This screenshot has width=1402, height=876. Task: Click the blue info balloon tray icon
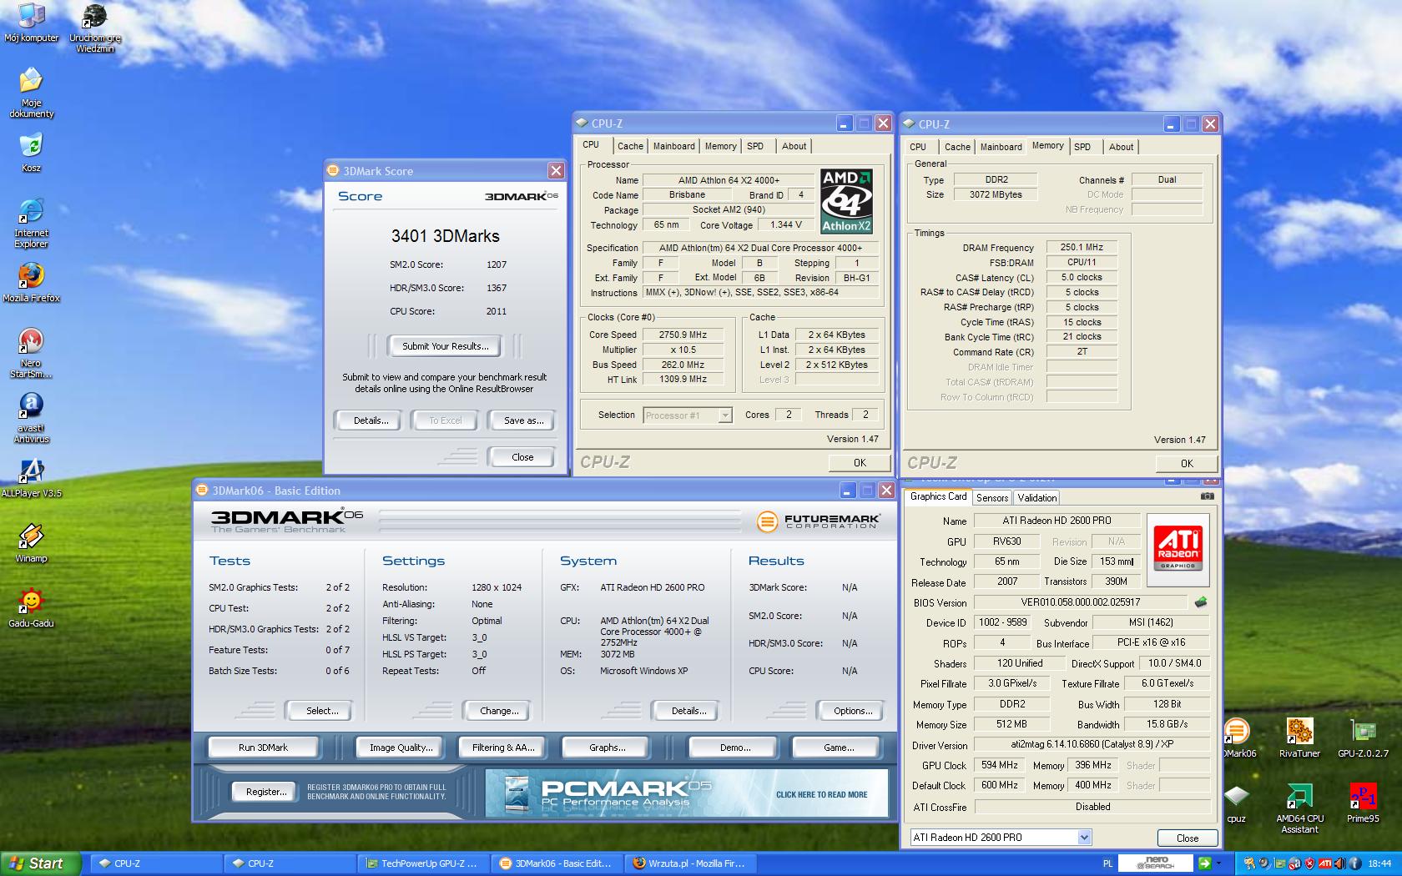tap(1354, 863)
